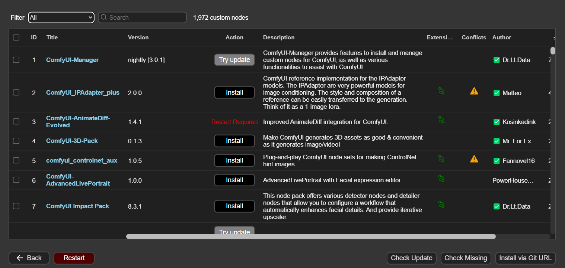565x268 pixels.
Task: Open extension link icon for ComfyUI-AdvancedLivePortrait
Action: pos(441,179)
